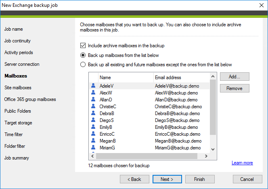Go to the Public Folders step
Screen dimensions: 268x189
click(17, 111)
